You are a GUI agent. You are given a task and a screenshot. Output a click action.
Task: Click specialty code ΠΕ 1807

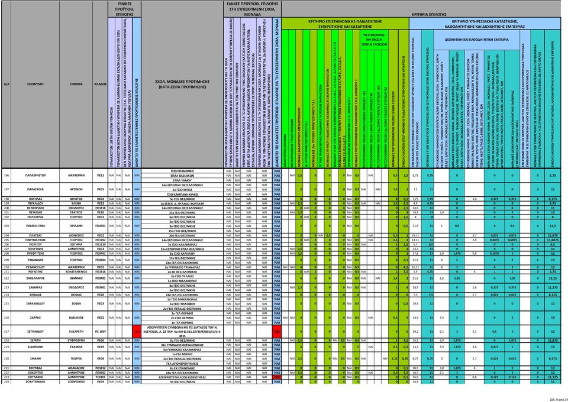pos(101,332)
